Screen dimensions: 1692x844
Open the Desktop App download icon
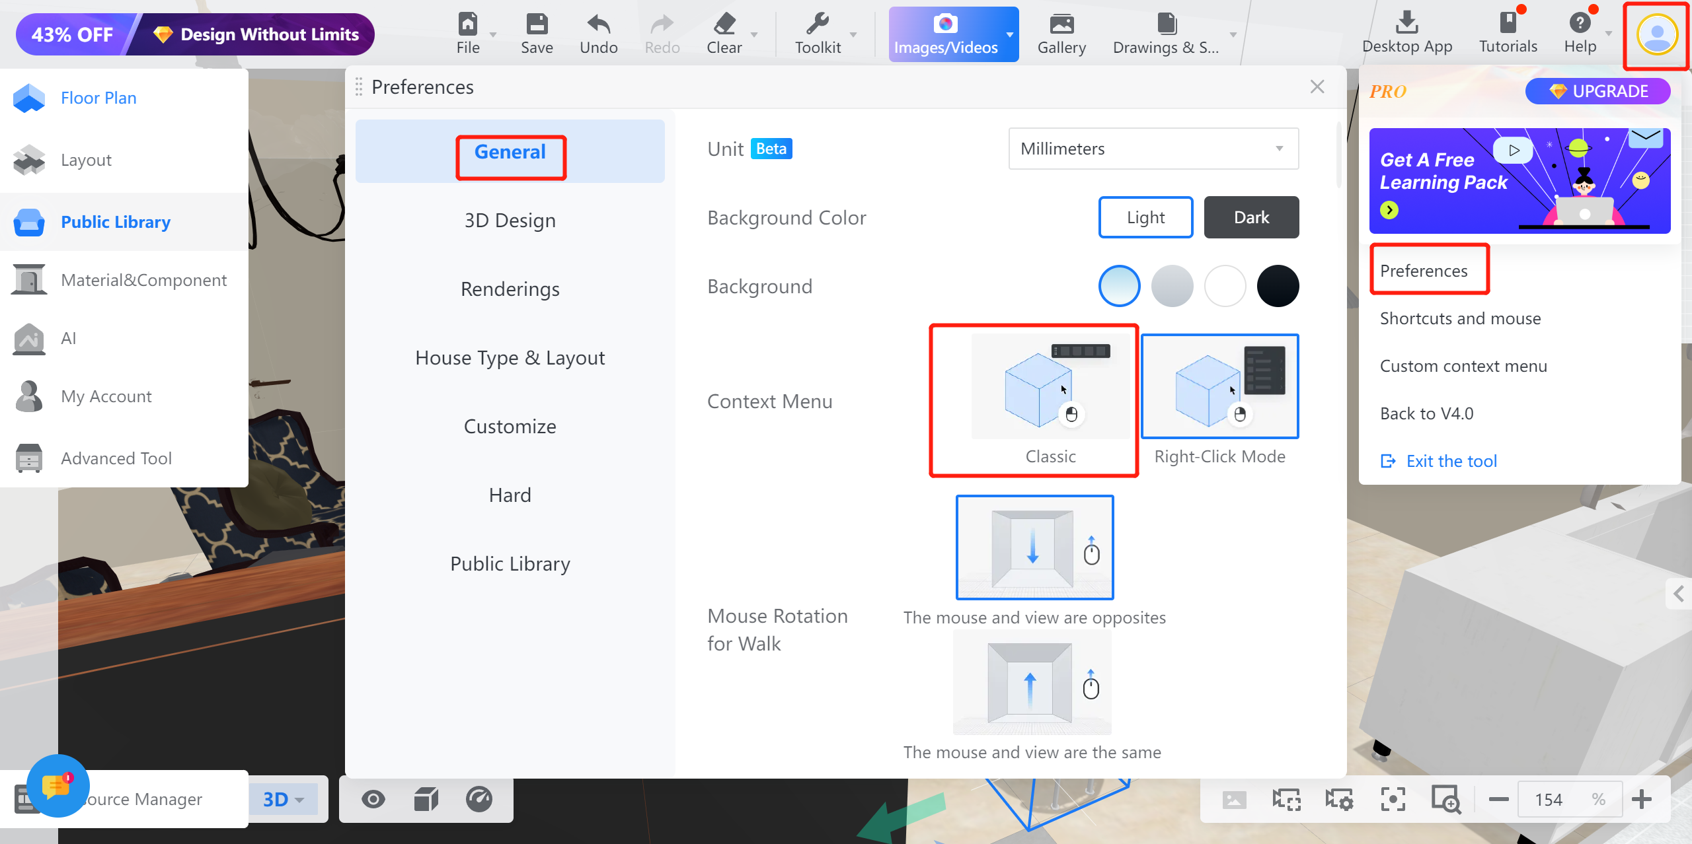point(1406,23)
